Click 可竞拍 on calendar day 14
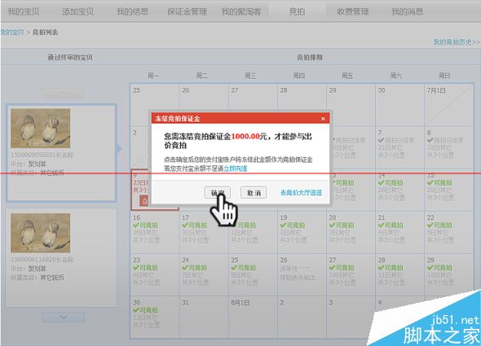The height and width of the screenshot is (346, 481). pyautogui.click(x=391, y=182)
